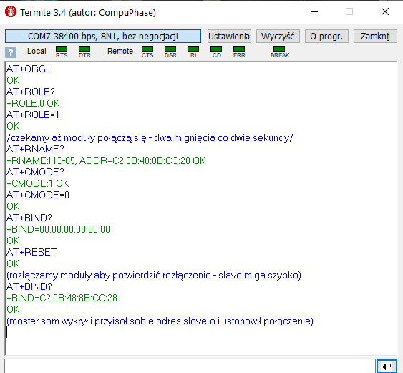The width and height of the screenshot is (403, 373).
Task: Click the CTS status indicator
Action: [147, 49]
